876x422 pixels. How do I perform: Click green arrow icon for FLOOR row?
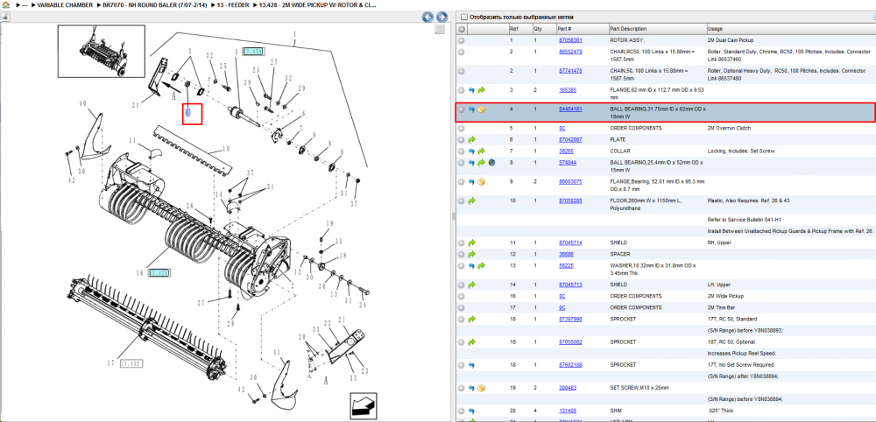click(x=471, y=201)
